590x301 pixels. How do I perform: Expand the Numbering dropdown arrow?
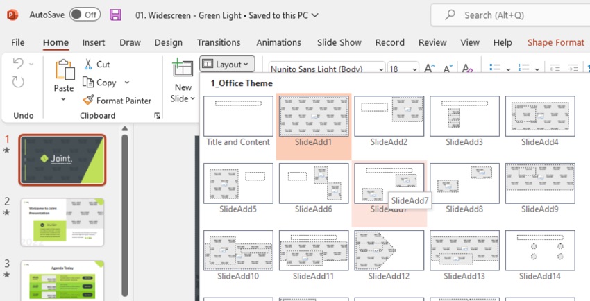coord(537,69)
